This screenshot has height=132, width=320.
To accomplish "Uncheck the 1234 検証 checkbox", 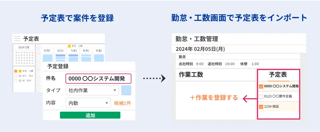I will [x=261, y=107].
